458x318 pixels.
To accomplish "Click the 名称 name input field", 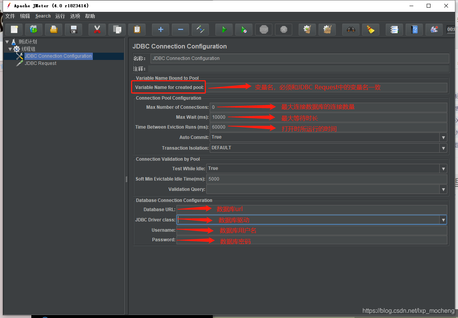I will pos(300,58).
